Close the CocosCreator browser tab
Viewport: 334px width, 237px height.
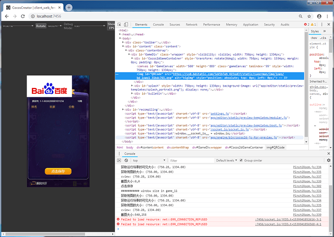60,8
